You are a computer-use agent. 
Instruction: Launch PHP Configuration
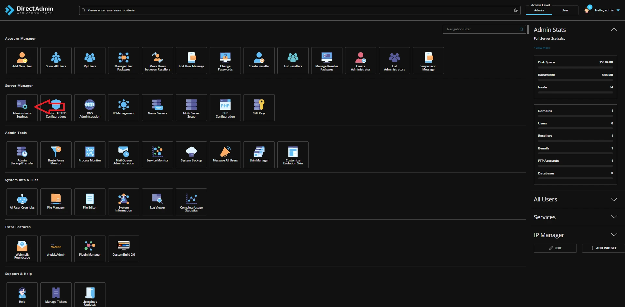pyautogui.click(x=225, y=108)
